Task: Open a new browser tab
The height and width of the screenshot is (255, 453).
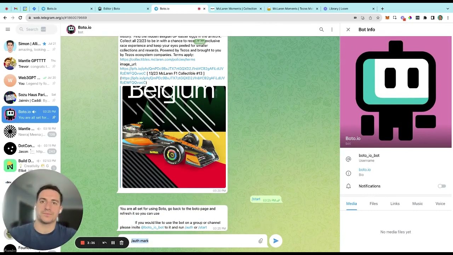Action: pyautogui.click(x=382, y=8)
